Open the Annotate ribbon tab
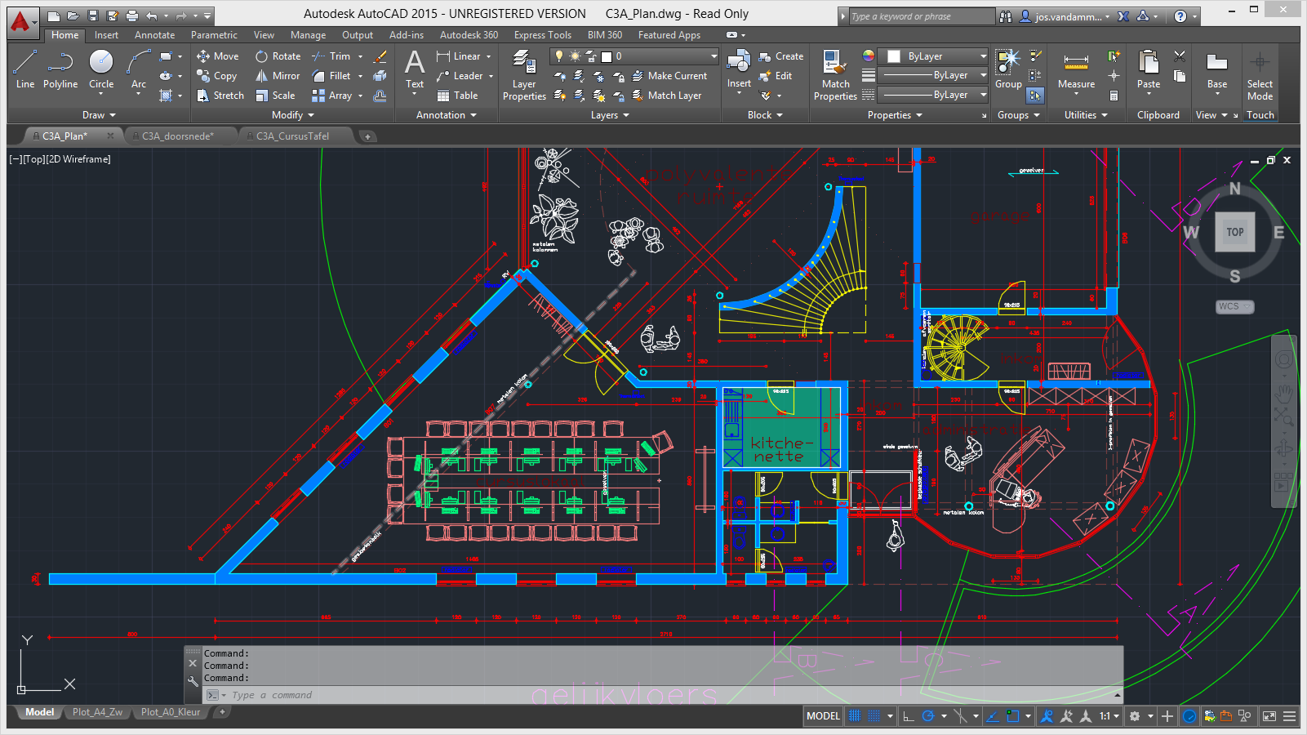The width and height of the screenshot is (1307, 735). point(154,35)
